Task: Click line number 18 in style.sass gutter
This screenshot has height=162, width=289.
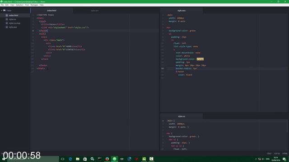Action: [163, 68]
